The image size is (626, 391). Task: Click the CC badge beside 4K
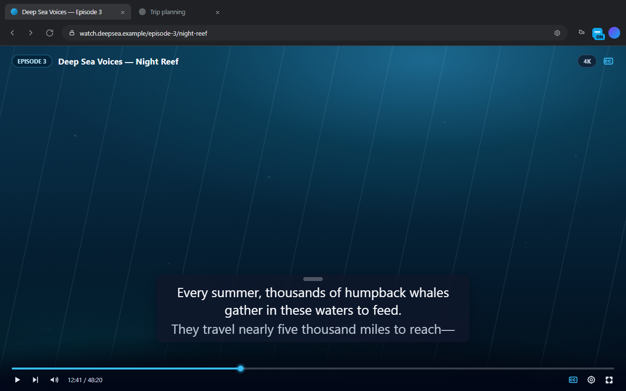click(608, 61)
